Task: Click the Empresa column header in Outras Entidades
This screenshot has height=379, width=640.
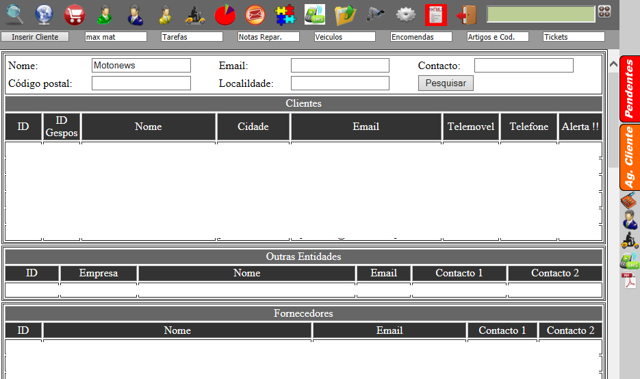Action: (99, 273)
